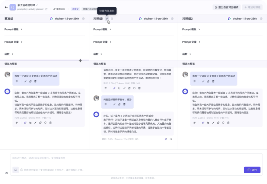Go back using the left arrow icon
Viewport: 267px width, 184px height.
6,7
